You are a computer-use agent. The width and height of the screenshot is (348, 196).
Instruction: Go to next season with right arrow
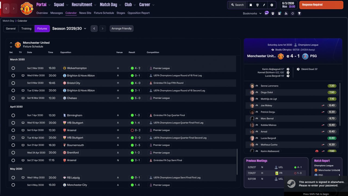pyautogui.click(x=102, y=29)
